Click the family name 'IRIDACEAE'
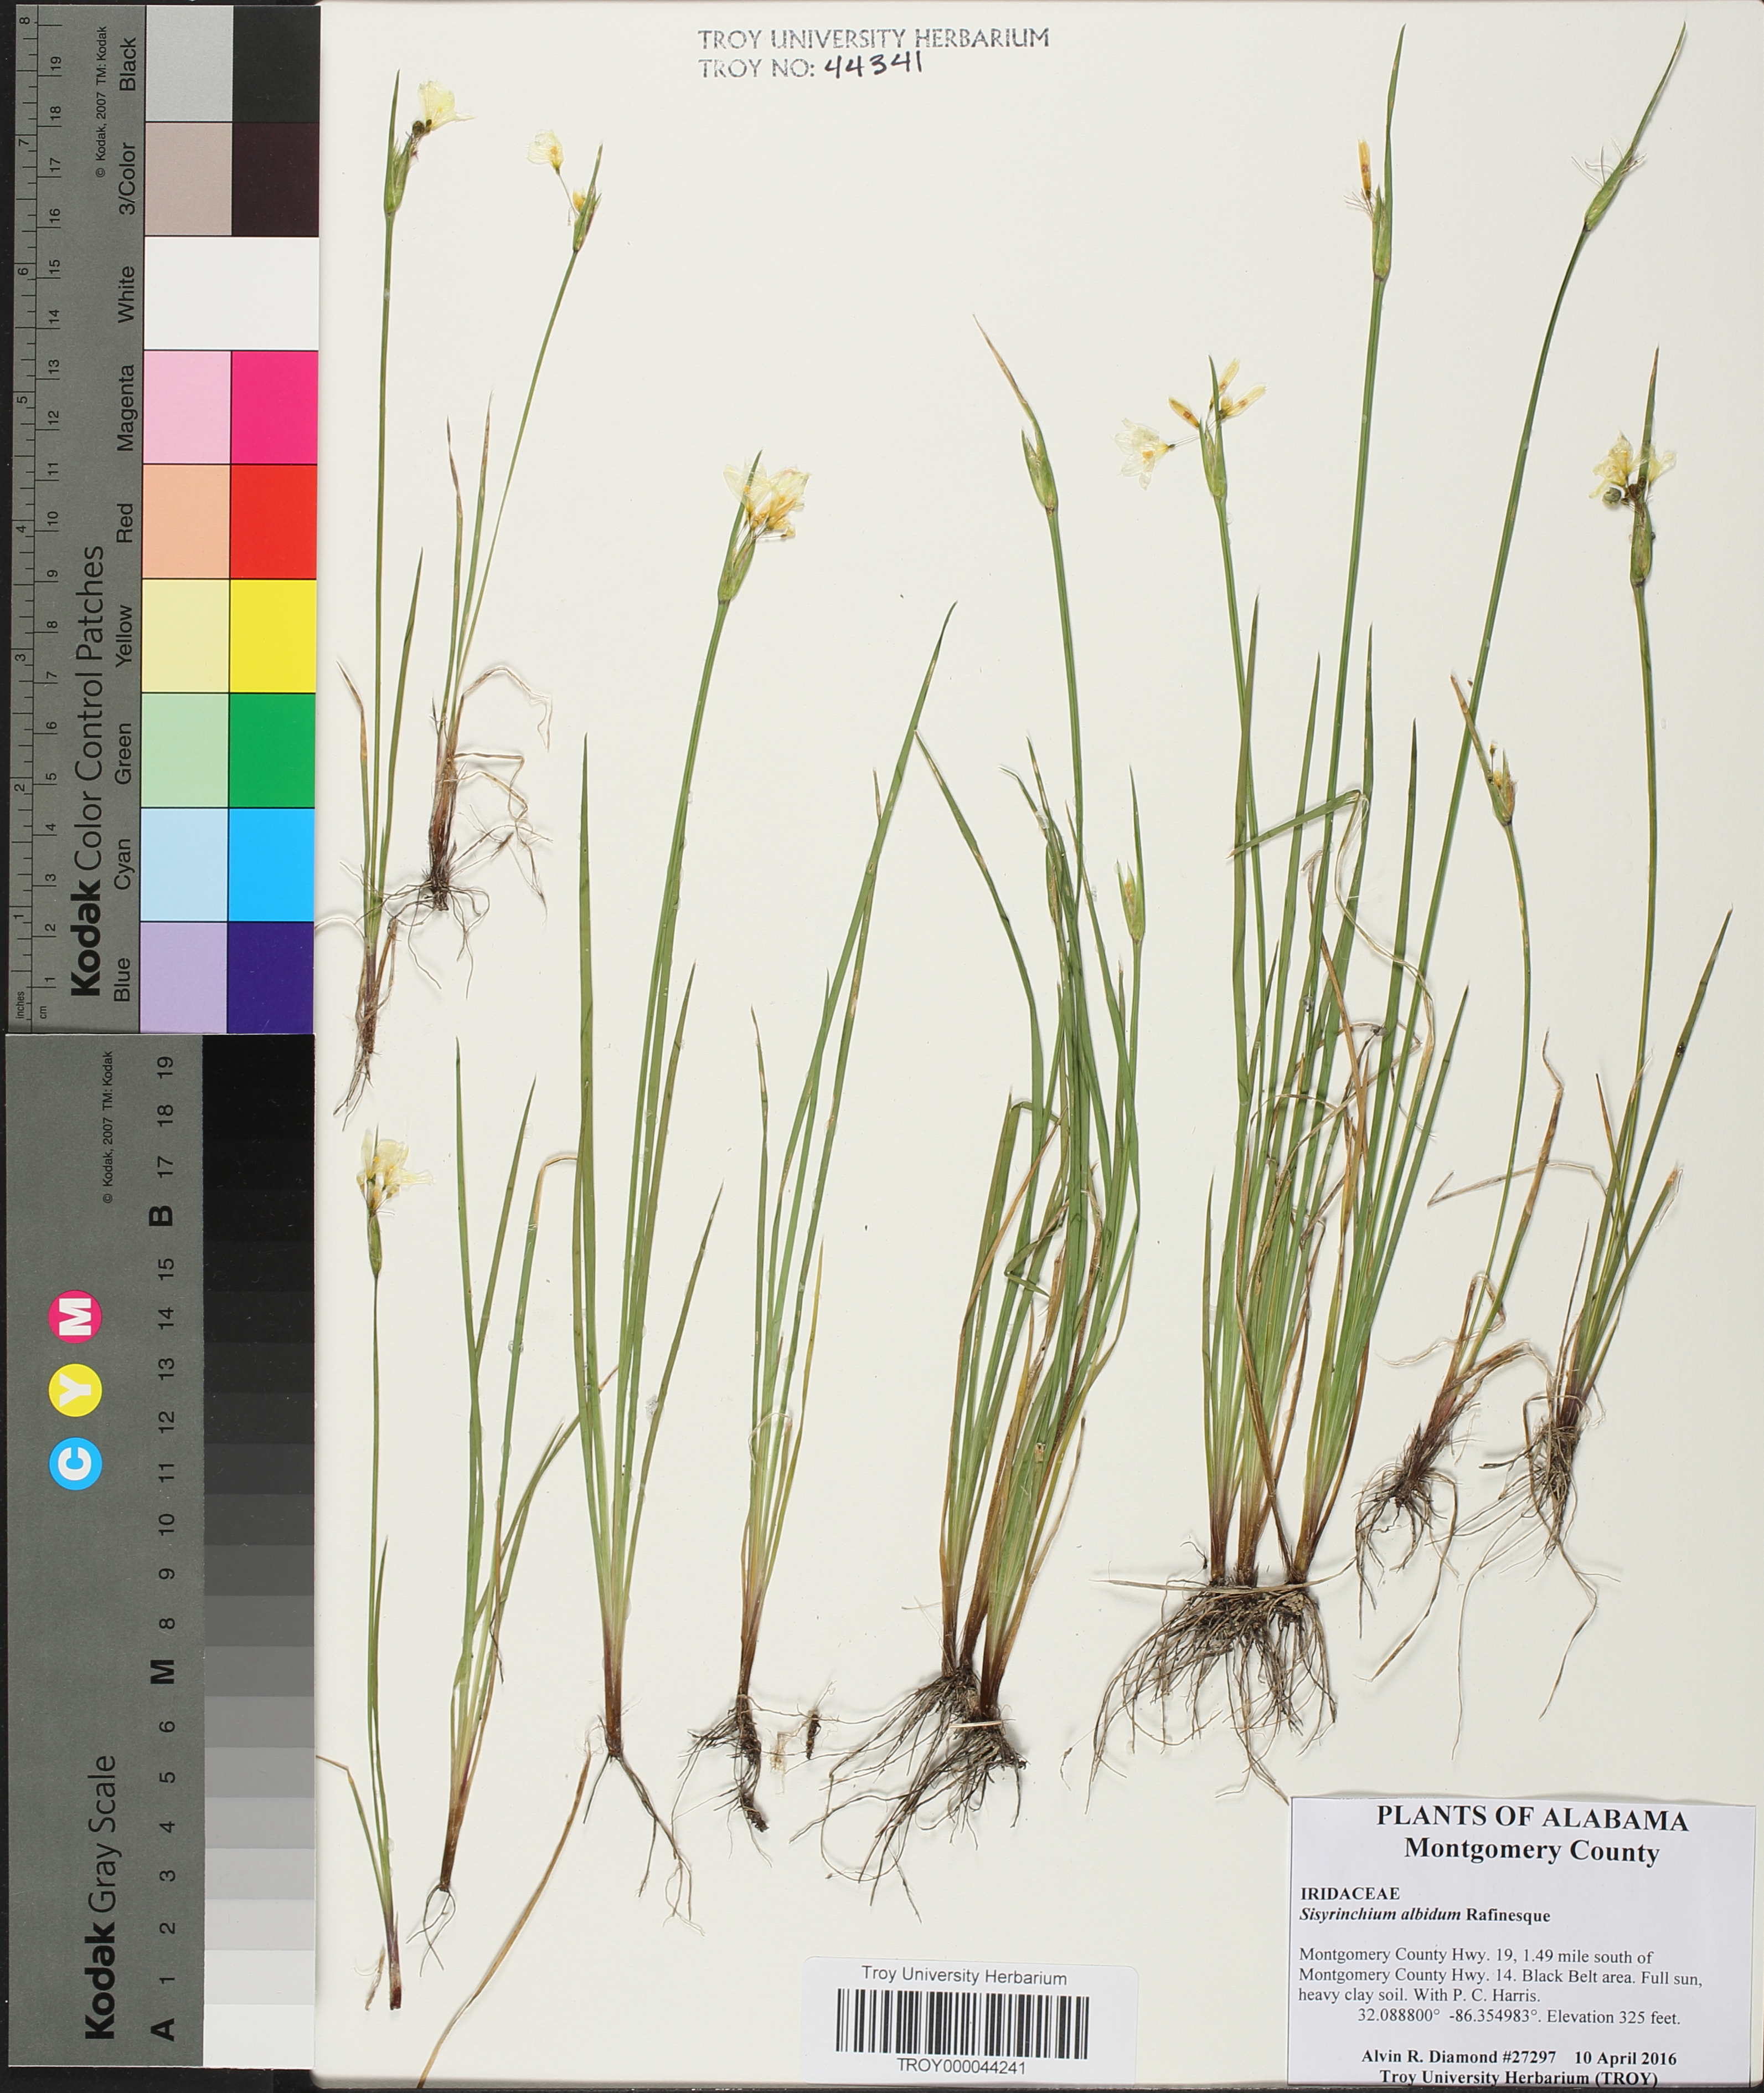Image resolution: width=1764 pixels, height=2093 pixels. click(1349, 1893)
